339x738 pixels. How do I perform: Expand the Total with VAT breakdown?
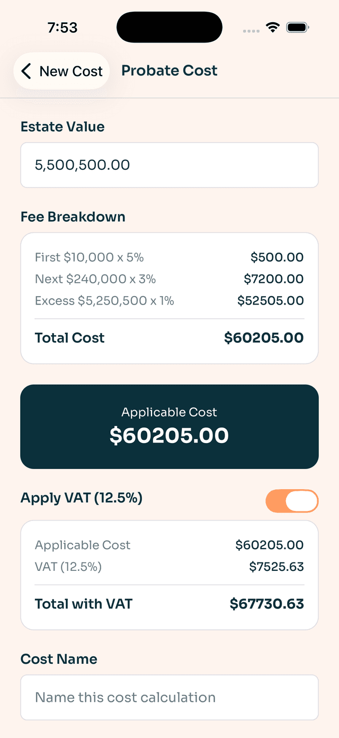coord(169,604)
